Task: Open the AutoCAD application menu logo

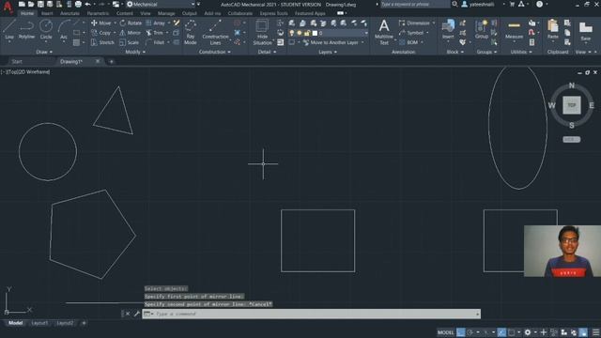Action: point(8,7)
